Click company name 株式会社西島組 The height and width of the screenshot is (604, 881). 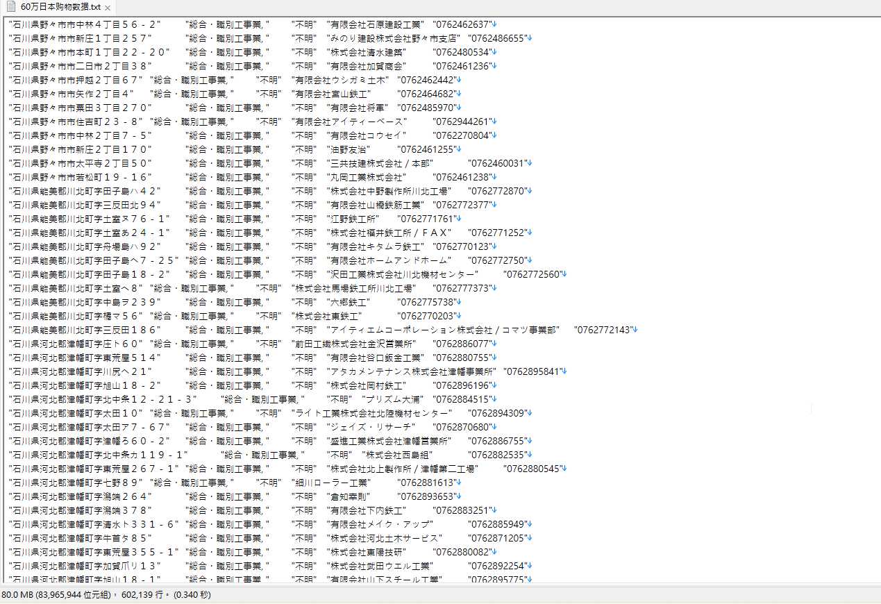tap(398, 455)
